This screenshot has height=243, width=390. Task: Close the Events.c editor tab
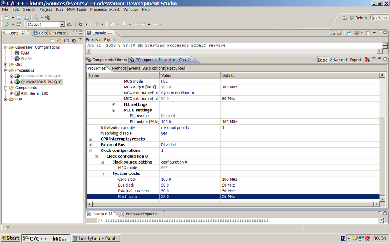[x=111, y=214]
